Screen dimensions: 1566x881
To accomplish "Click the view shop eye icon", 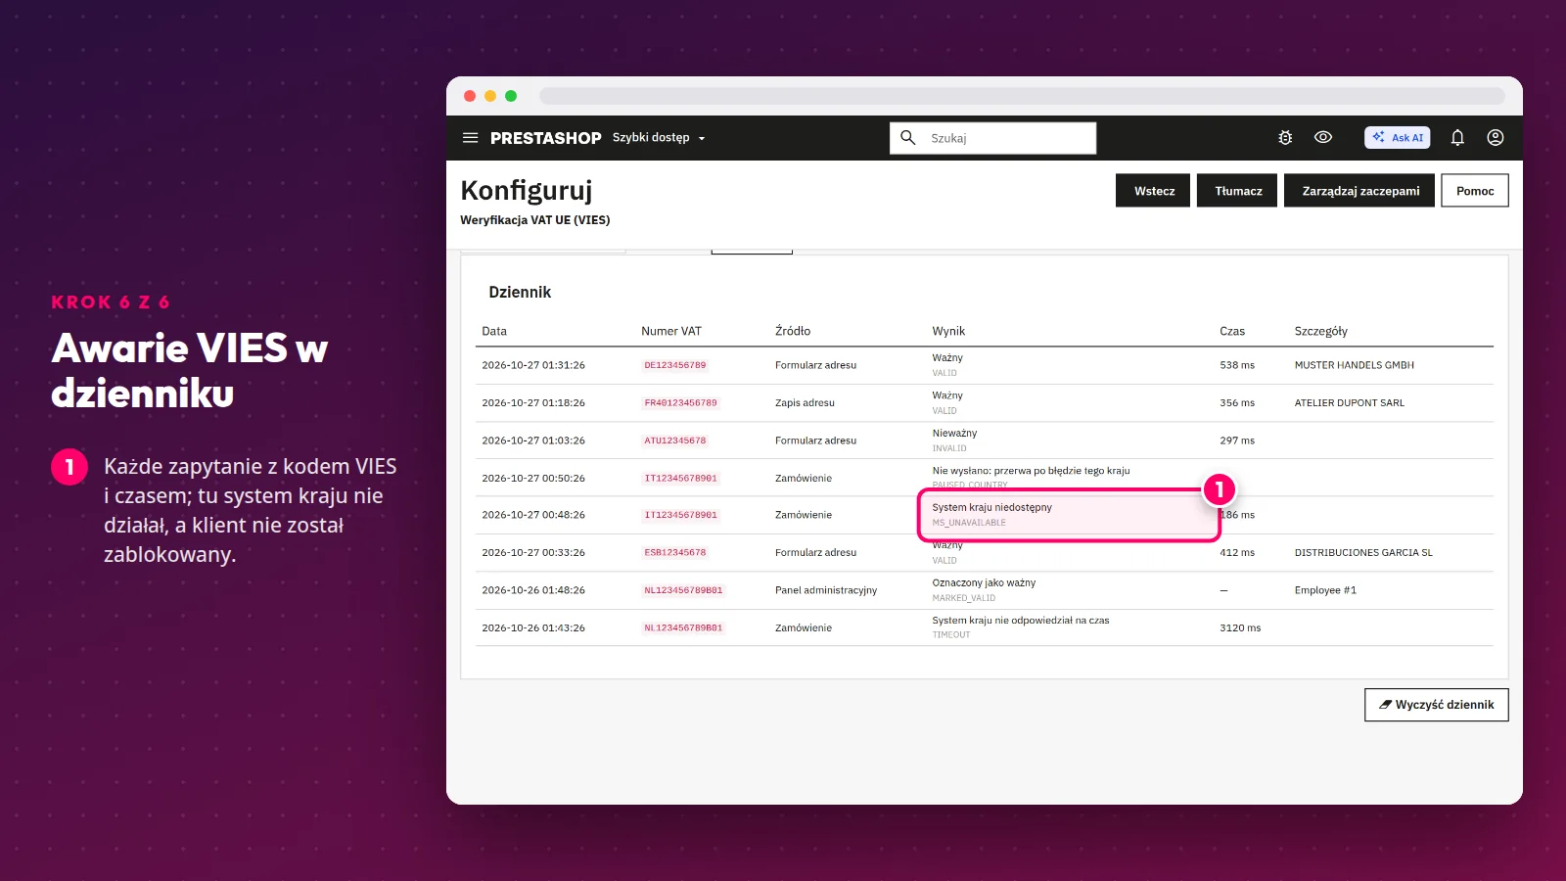I will [1323, 138].
